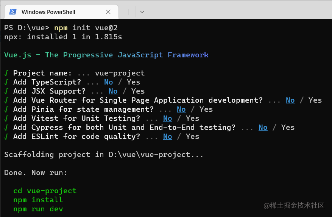Click the 'Done. Now run:' line
332x217 pixels.
click(x=36, y=173)
